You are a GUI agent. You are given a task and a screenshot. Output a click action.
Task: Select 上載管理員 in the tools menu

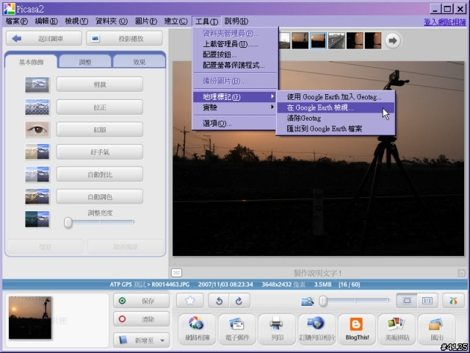(x=235, y=44)
